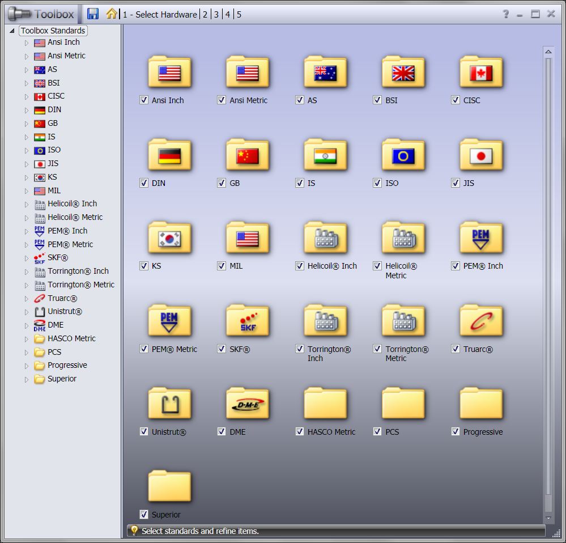566x543 pixels.
Task: Click the scrollbar up arrow
Action: pos(548,52)
